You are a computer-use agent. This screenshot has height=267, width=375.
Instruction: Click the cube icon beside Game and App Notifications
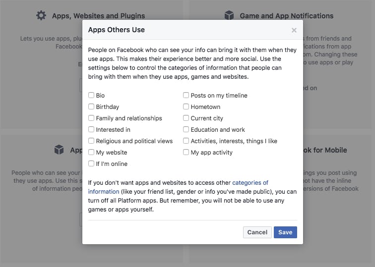(x=229, y=15)
